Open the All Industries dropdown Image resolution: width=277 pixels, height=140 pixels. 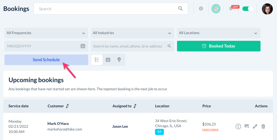coord(132,33)
